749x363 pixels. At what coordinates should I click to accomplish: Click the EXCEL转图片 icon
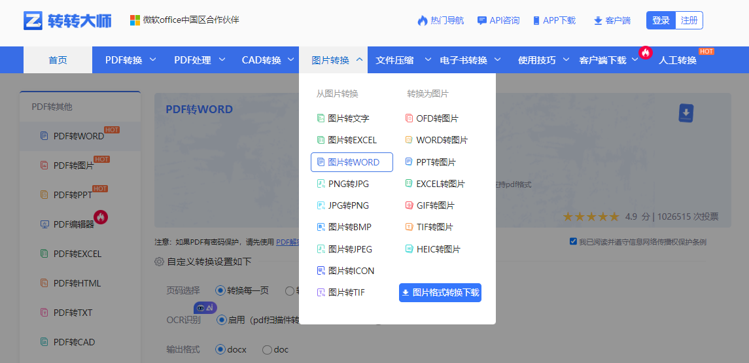pyautogui.click(x=409, y=183)
